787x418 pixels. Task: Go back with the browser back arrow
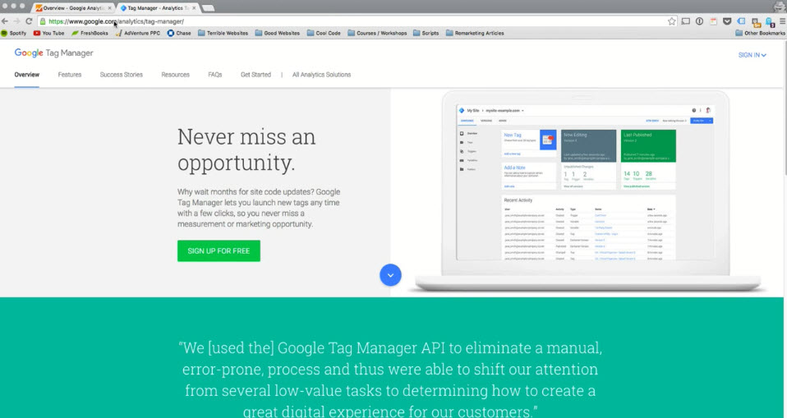coord(6,21)
